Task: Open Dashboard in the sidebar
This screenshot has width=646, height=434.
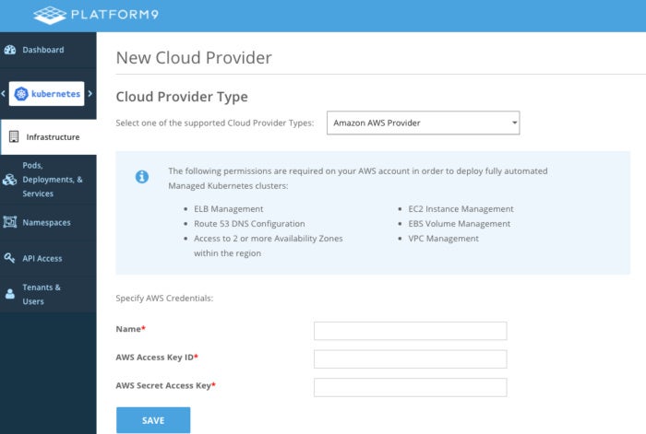Action: coord(48,50)
